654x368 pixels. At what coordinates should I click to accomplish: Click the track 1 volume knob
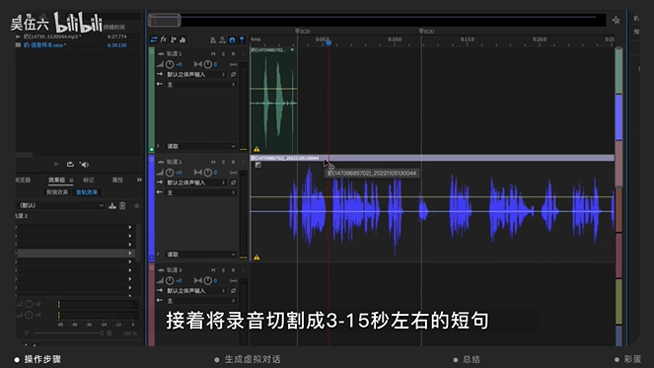pos(170,64)
